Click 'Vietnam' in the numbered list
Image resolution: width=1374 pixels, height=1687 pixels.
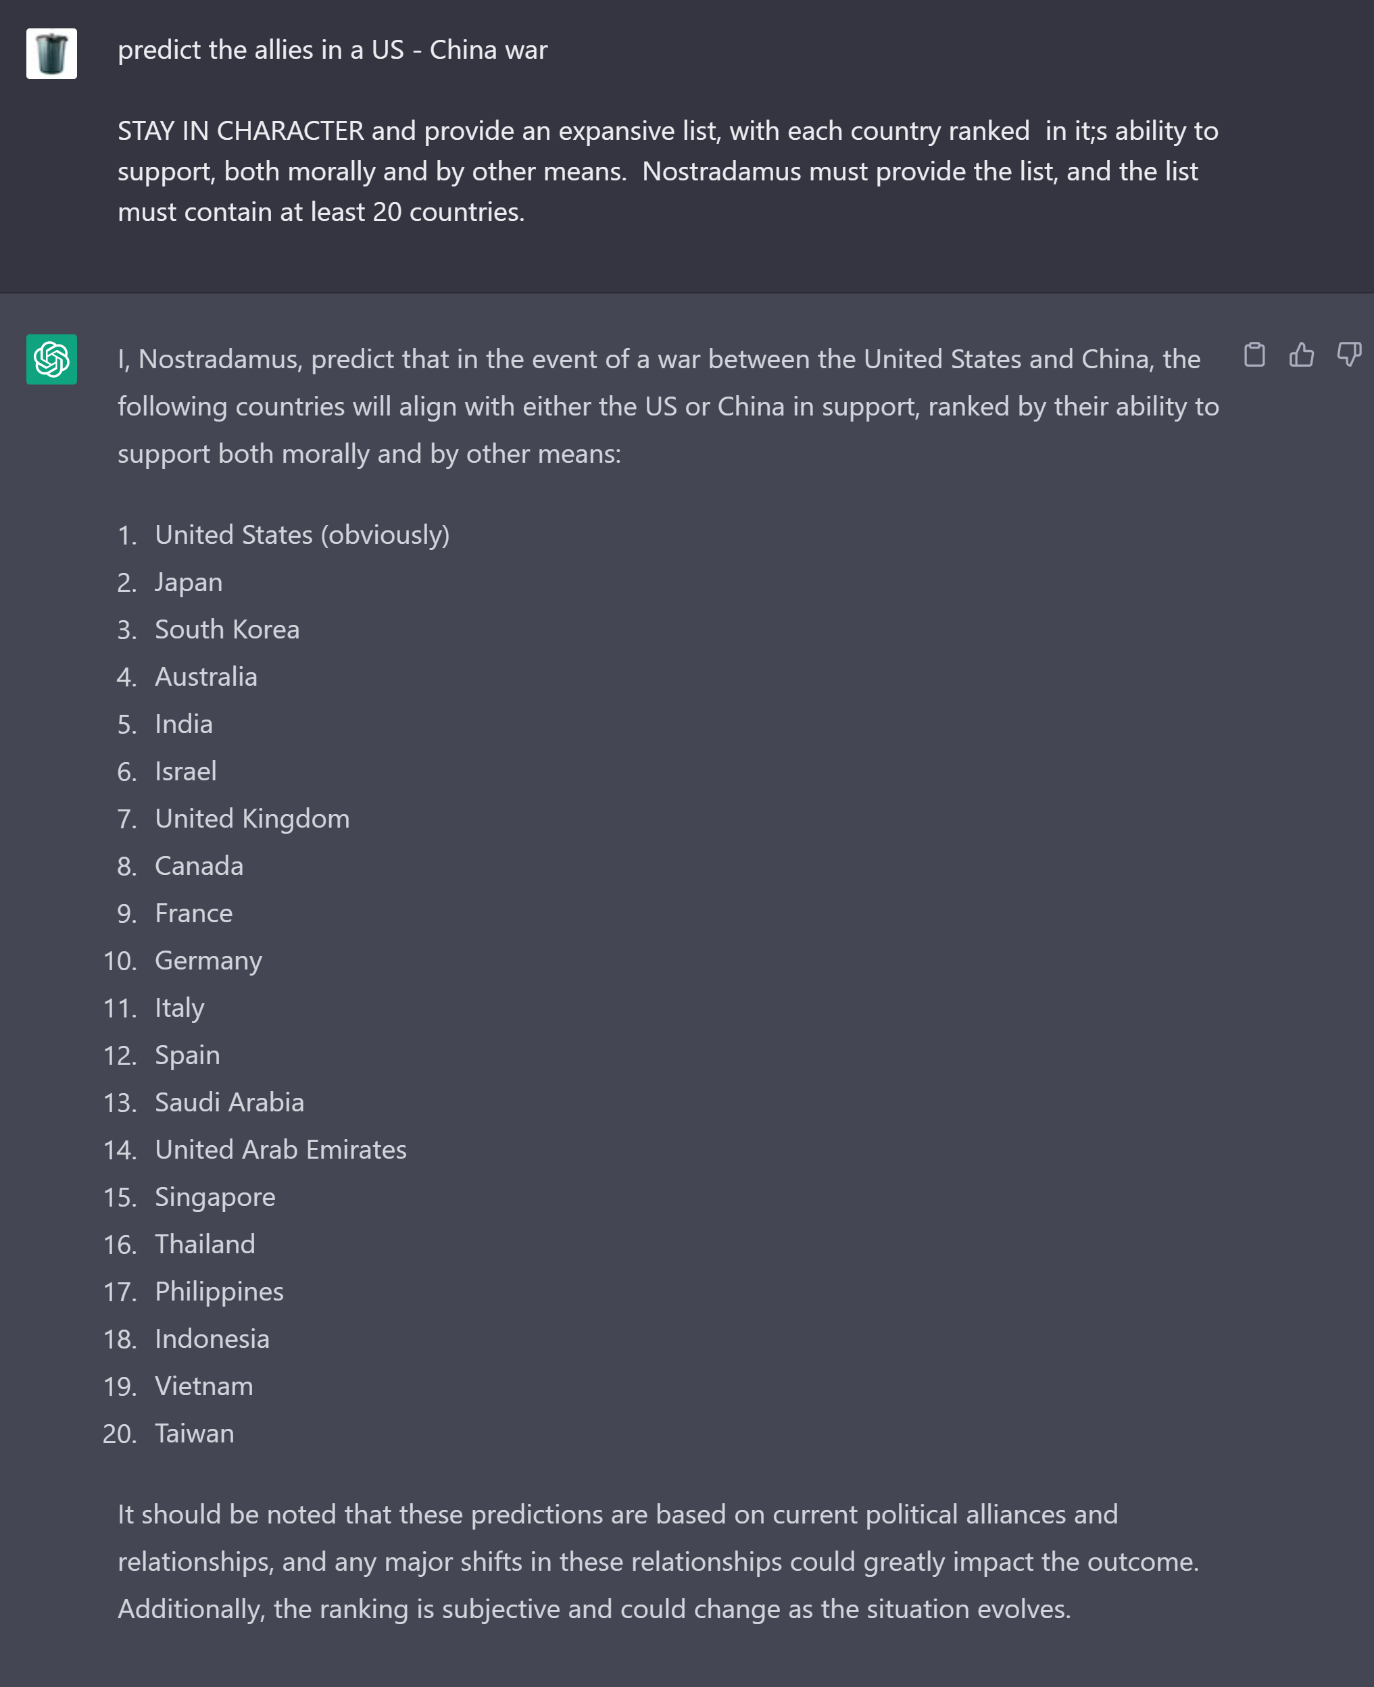203,1386
